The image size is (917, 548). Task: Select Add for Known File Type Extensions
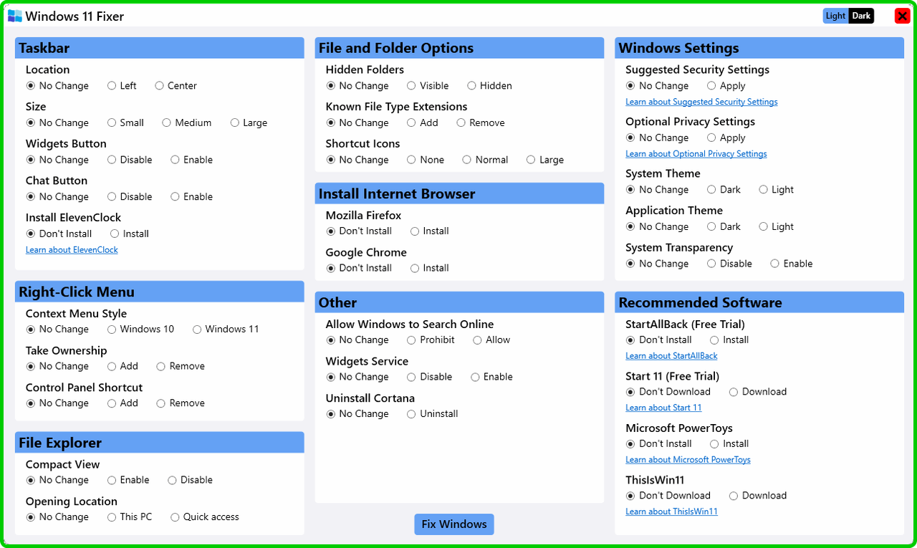[x=423, y=123]
